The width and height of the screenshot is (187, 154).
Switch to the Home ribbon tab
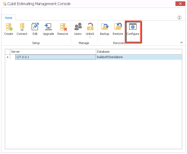[9, 18]
